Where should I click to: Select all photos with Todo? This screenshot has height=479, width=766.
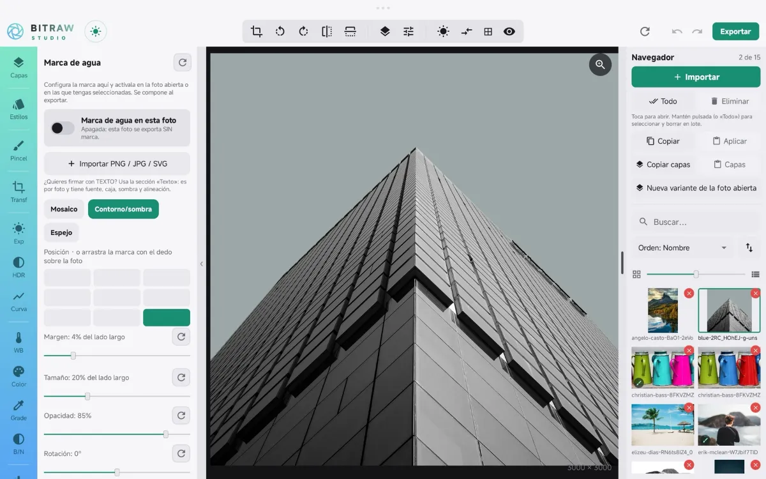coord(663,101)
